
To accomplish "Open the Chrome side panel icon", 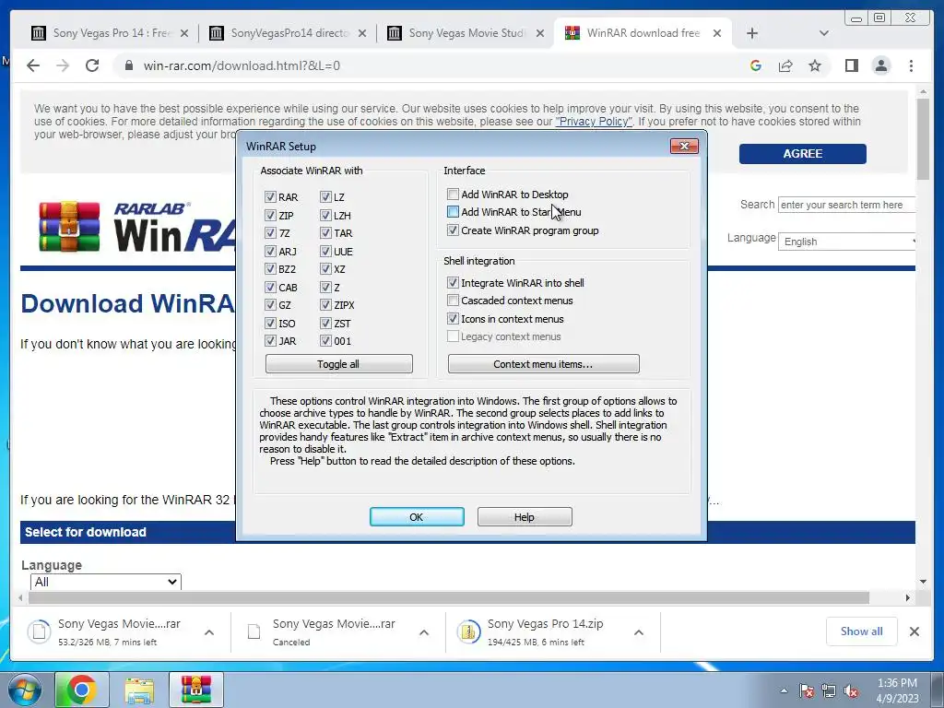I will click(x=851, y=65).
